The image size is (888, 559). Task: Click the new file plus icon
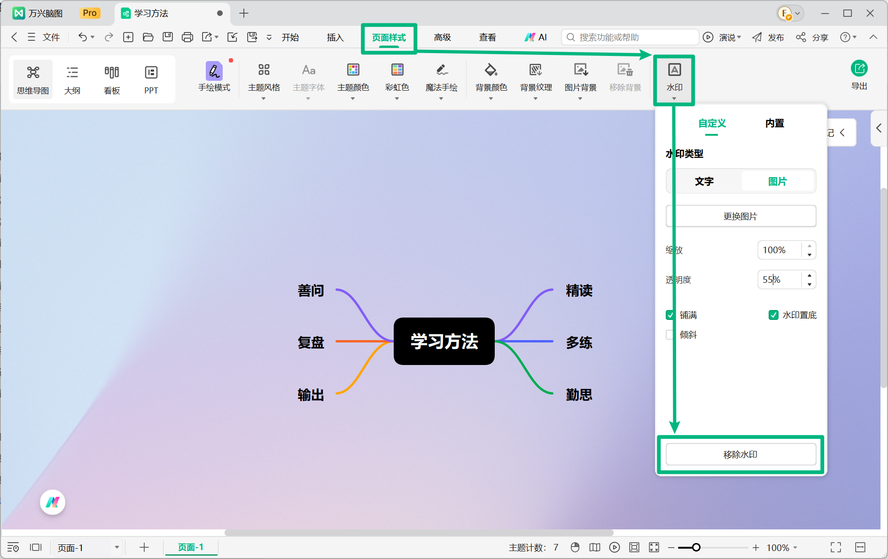[x=128, y=37]
